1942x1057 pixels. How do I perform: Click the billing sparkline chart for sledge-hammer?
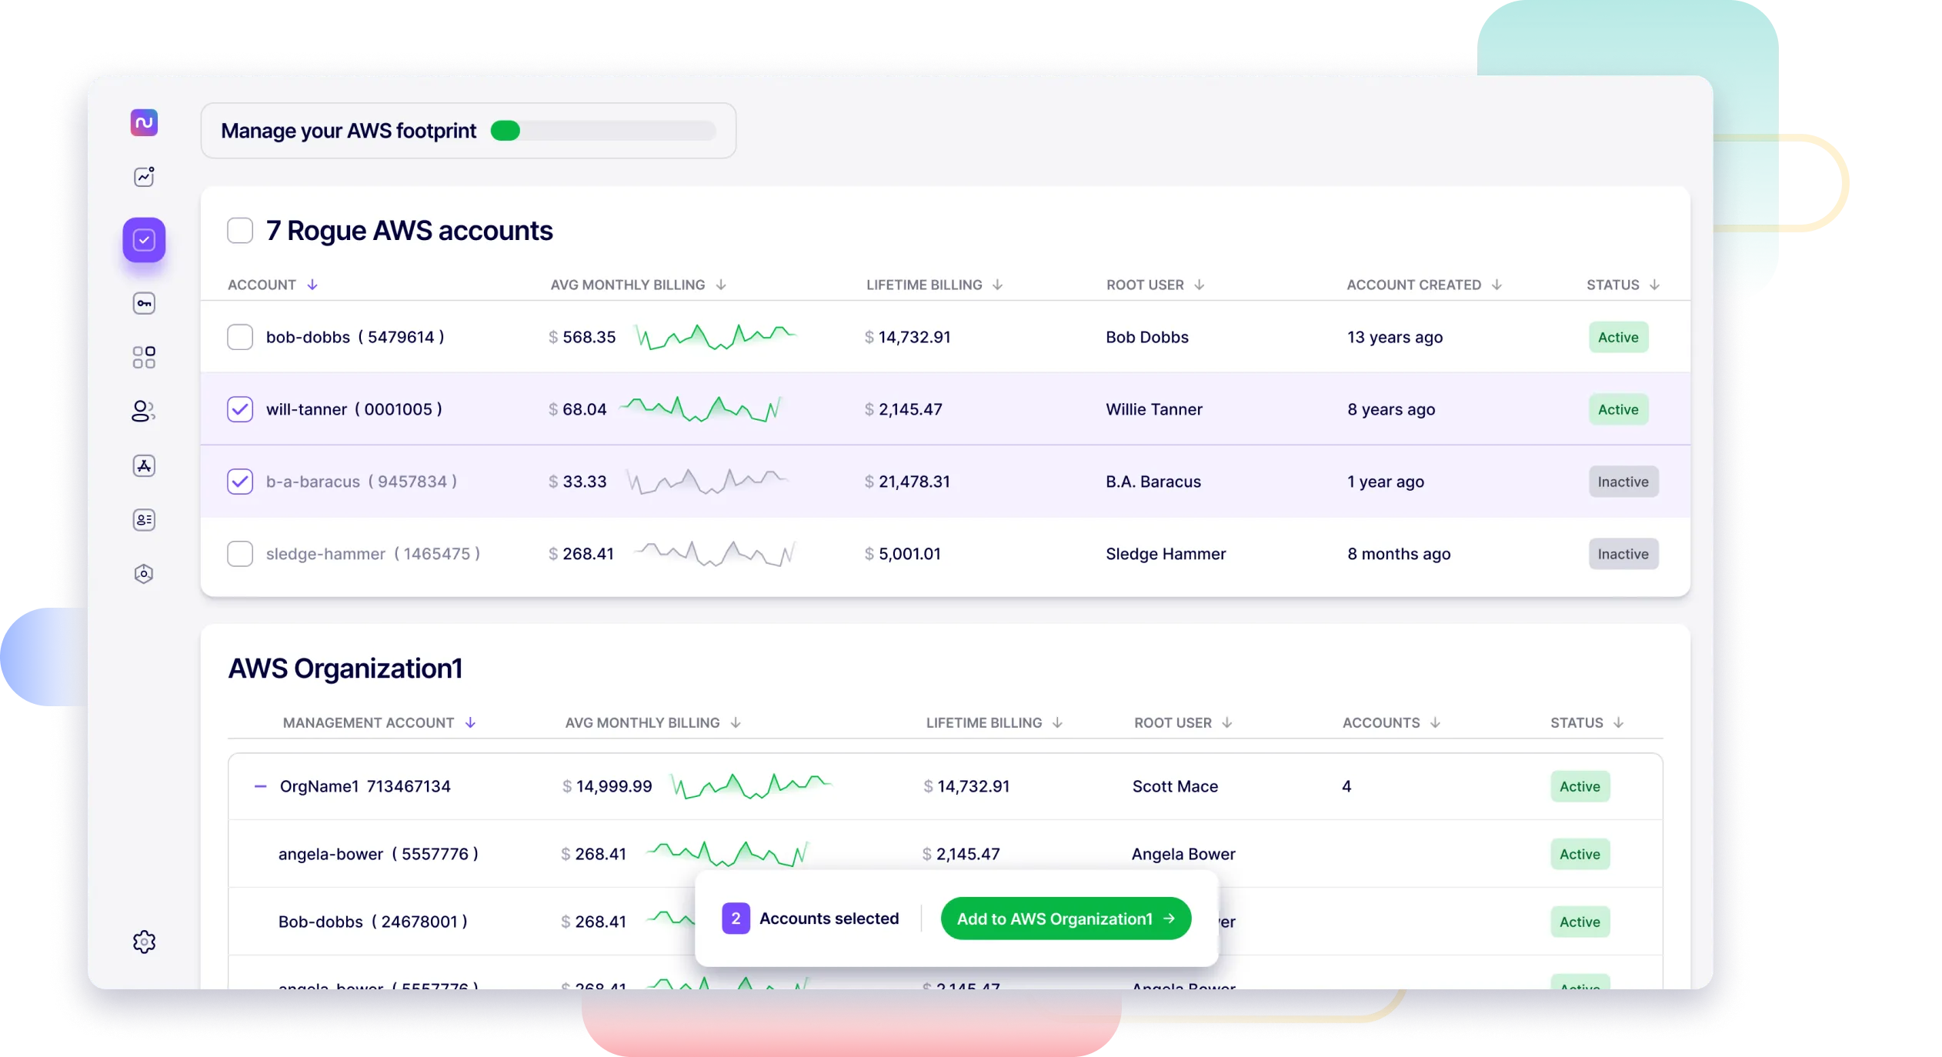pyautogui.click(x=715, y=552)
